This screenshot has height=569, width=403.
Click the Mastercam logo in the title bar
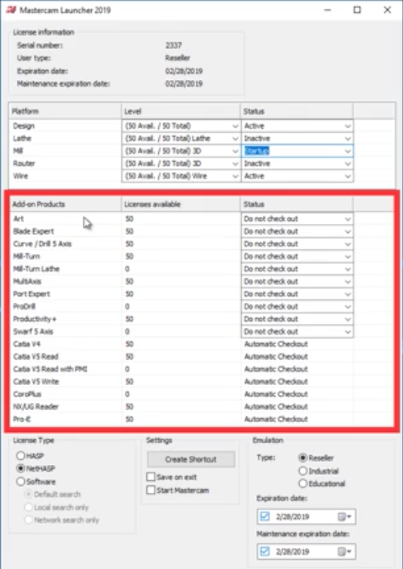(11, 10)
